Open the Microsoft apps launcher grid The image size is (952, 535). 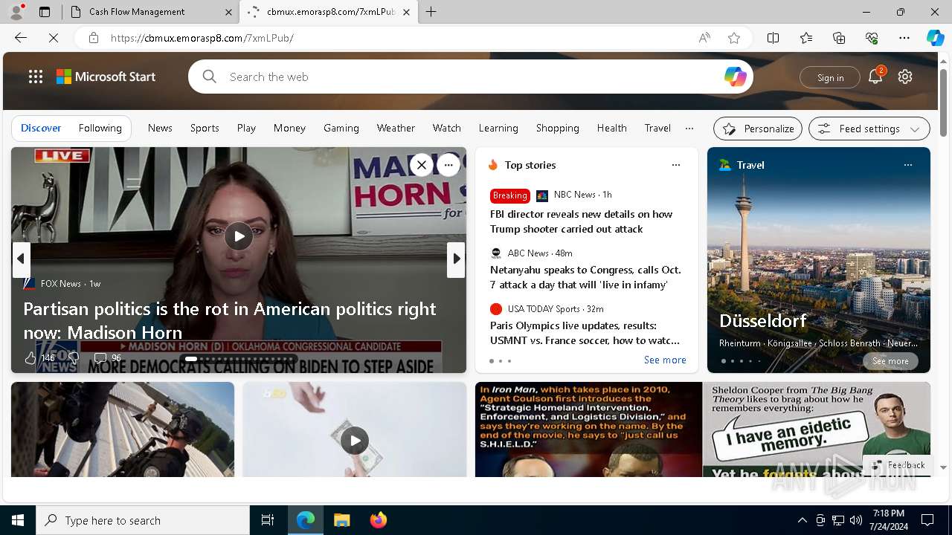coord(36,77)
